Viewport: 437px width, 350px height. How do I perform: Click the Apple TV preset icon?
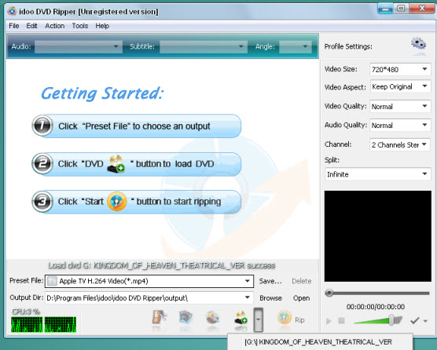pyautogui.click(x=52, y=281)
